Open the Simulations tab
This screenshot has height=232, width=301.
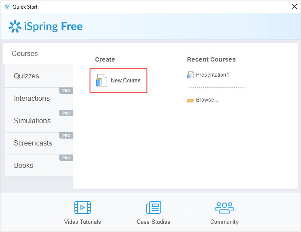click(39, 121)
